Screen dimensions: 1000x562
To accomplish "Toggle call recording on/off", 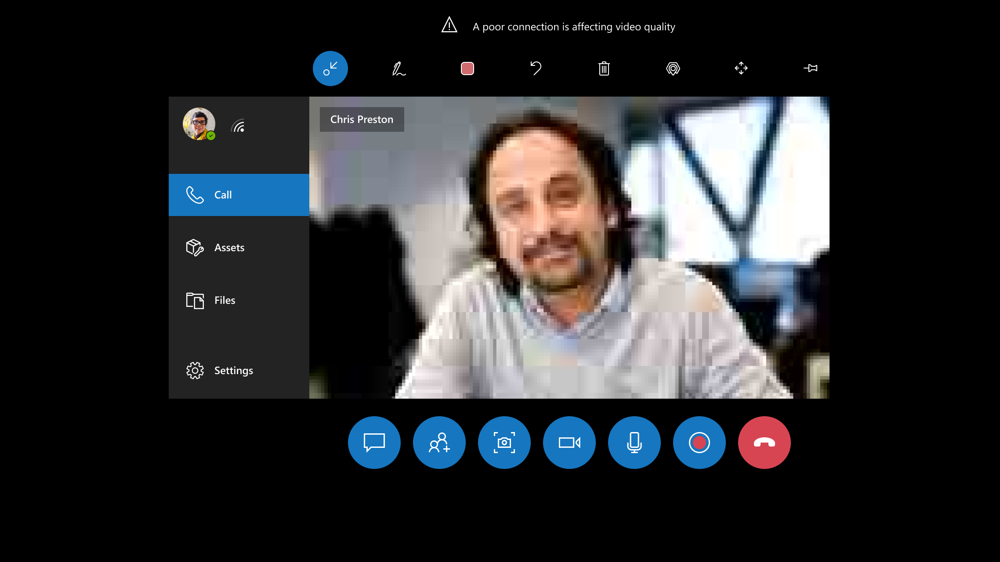I will pyautogui.click(x=699, y=442).
